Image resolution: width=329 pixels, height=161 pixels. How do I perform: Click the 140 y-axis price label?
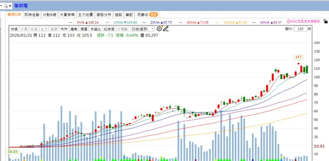click(317, 43)
